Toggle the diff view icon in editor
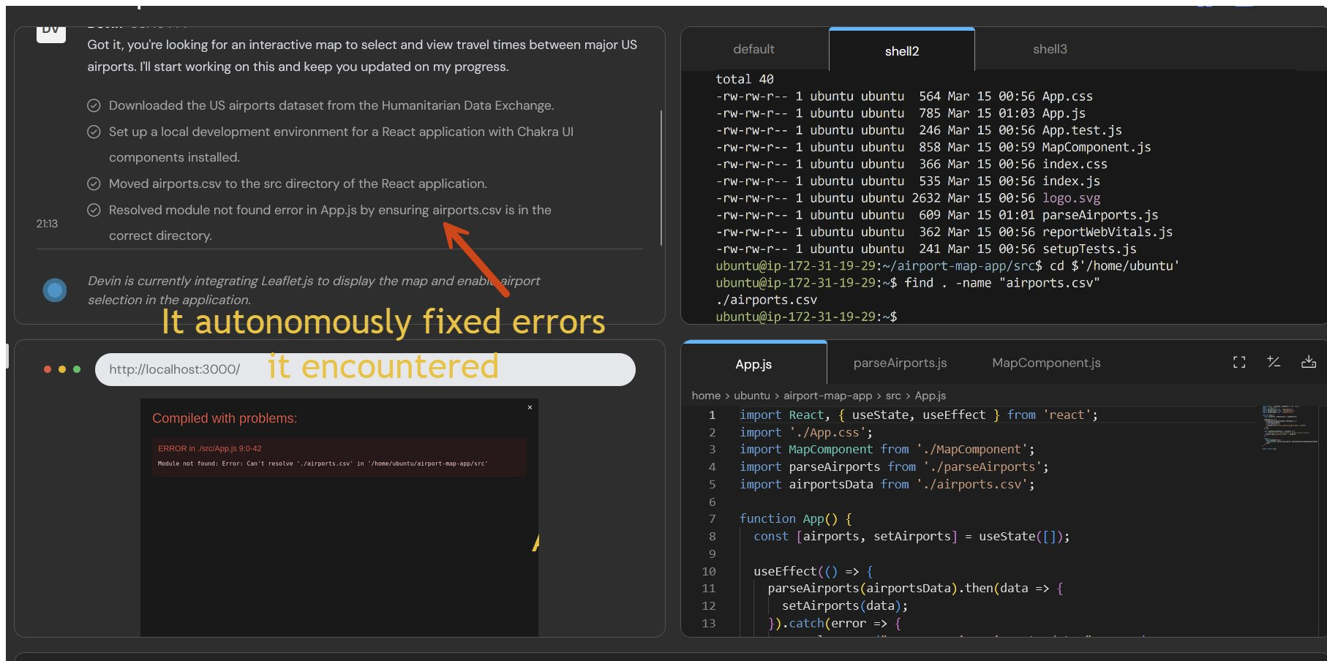This screenshot has height=661, width=1327. pyautogui.click(x=1274, y=362)
